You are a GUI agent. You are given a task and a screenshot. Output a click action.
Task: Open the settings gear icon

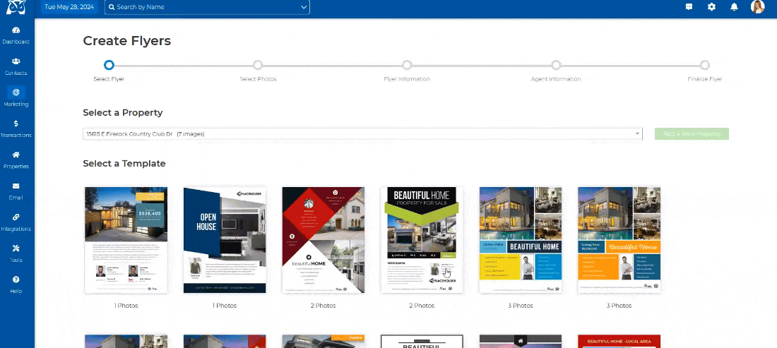coord(711,7)
